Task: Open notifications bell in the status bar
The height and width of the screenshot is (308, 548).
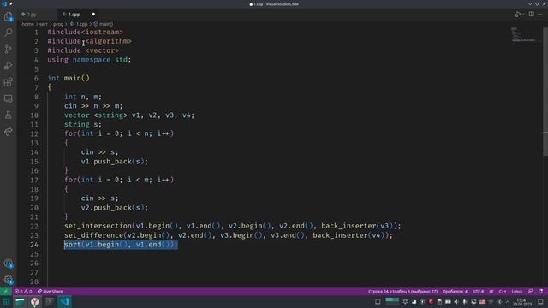Action: pyautogui.click(x=540, y=291)
